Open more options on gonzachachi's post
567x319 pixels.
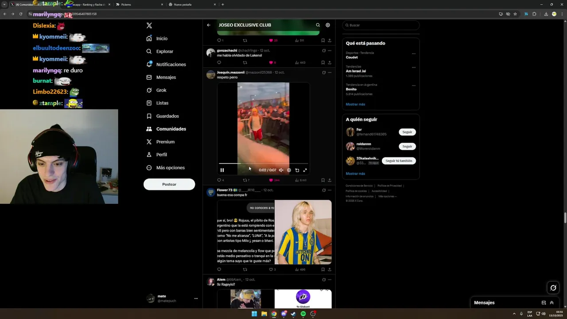pyautogui.click(x=329, y=51)
